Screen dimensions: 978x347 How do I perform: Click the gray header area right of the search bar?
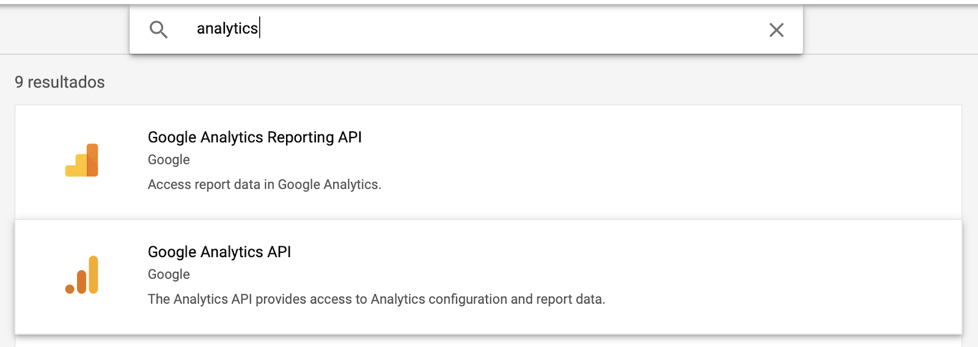pos(891,31)
